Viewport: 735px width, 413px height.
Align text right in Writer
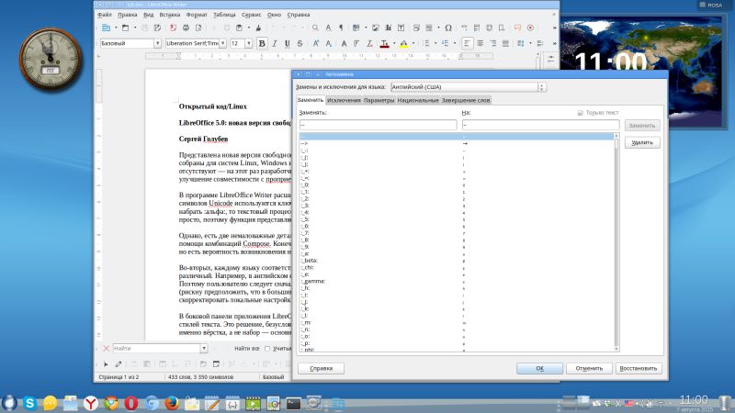click(x=492, y=43)
